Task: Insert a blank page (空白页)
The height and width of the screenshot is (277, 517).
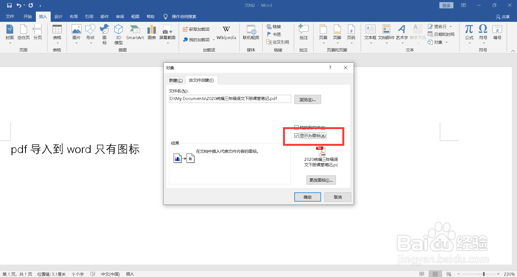Action: pyautogui.click(x=24, y=32)
